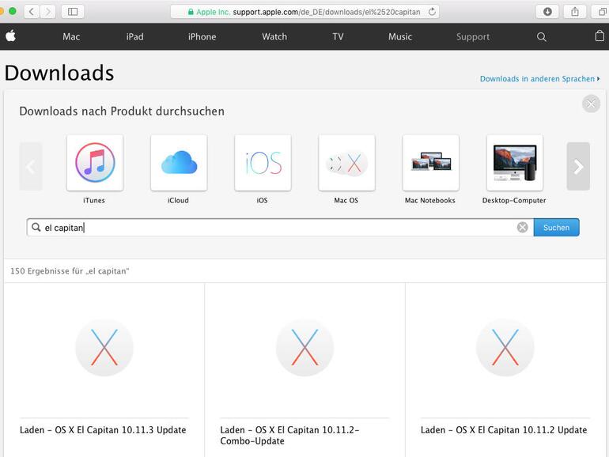Show all tabs button in Safari
This screenshot has width=609, height=457.
click(601, 12)
